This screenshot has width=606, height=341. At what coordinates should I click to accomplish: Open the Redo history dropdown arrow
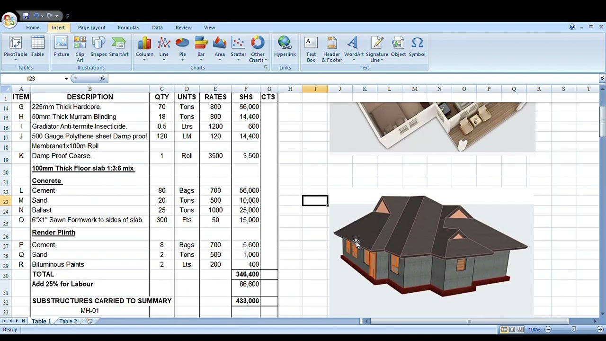click(x=56, y=16)
